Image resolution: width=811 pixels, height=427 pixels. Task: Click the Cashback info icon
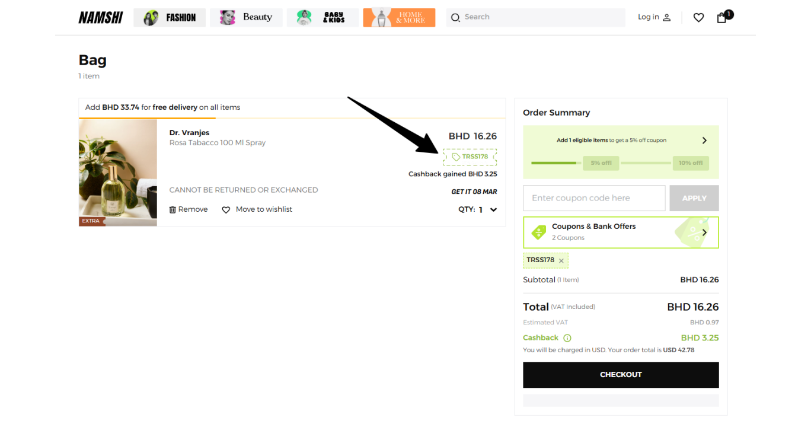[567, 338]
